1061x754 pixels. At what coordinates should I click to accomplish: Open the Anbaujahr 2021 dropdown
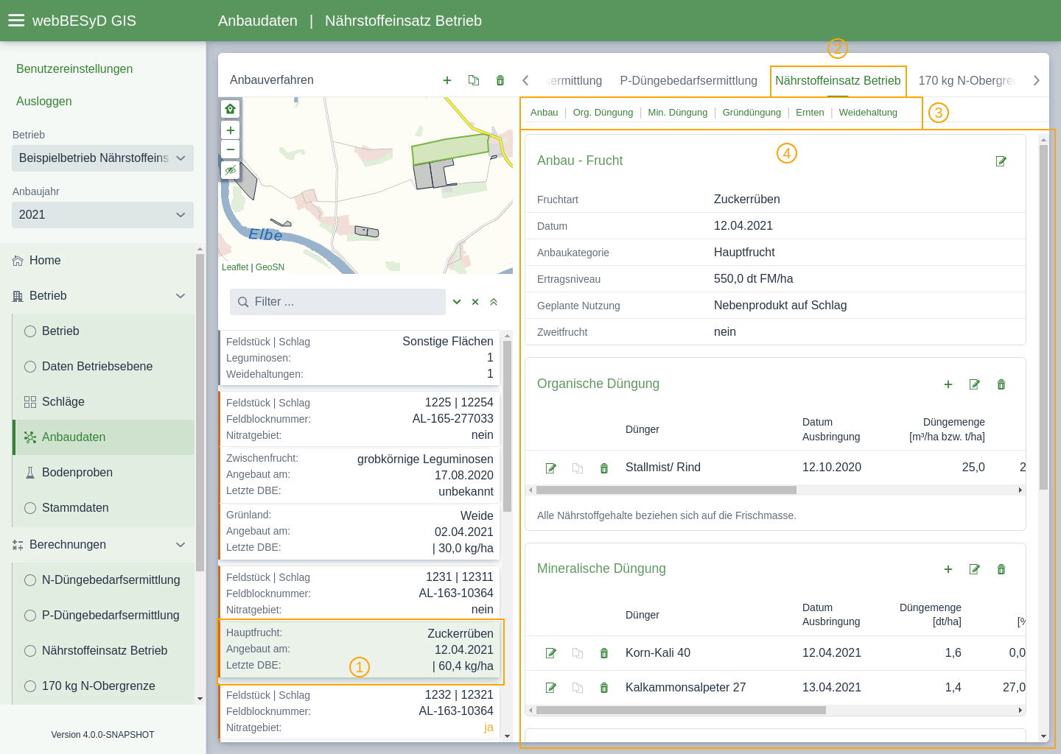click(102, 215)
